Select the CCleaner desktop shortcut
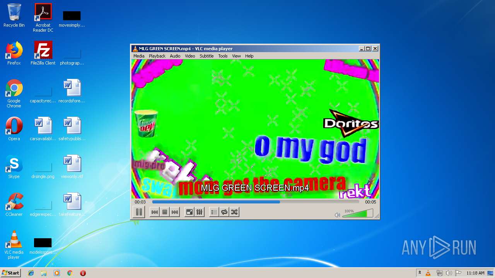This screenshot has height=278, width=495. (14, 205)
